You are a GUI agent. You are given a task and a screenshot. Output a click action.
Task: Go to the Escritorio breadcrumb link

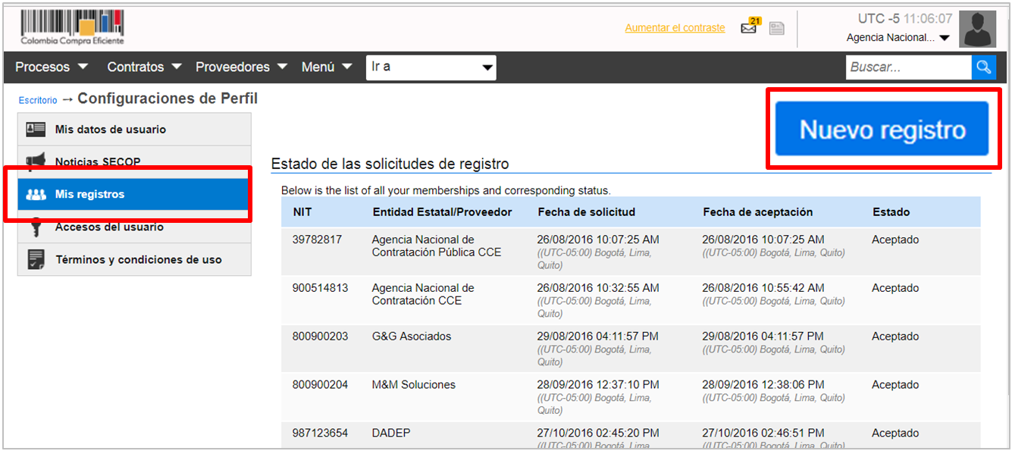click(38, 100)
